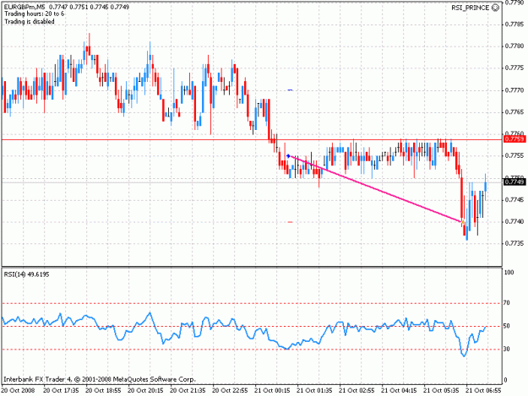528x396 pixels.
Task: Click the RSI 100 scale label
Action: pos(509,272)
